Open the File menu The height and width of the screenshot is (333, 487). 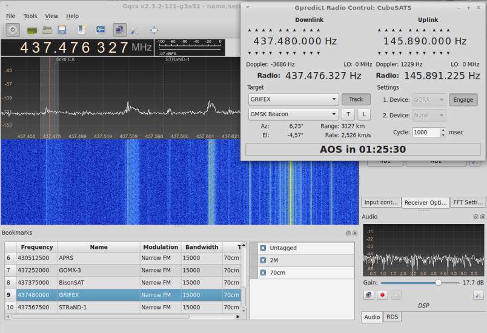(10, 16)
